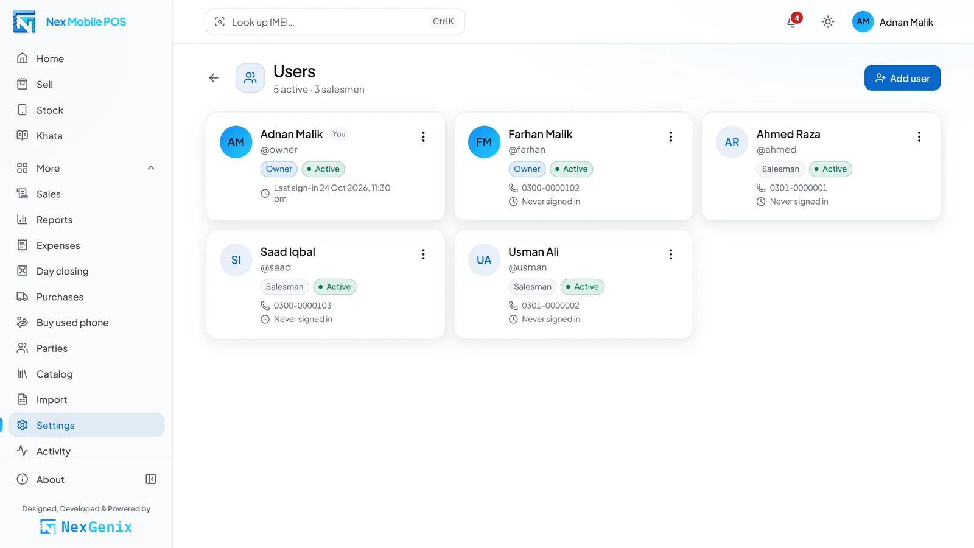Click the FM avatar on Farhan Malik card
The height and width of the screenshot is (548, 974).
pyautogui.click(x=484, y=142)
